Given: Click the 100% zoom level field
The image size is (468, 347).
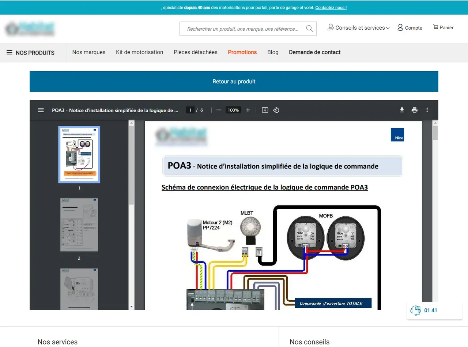Looking at the screenshot, I should [233, 110].
